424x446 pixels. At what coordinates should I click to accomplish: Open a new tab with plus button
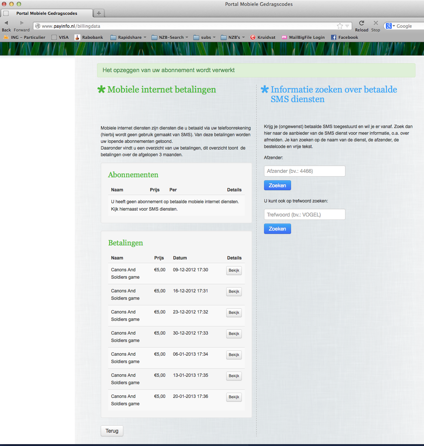99,13
